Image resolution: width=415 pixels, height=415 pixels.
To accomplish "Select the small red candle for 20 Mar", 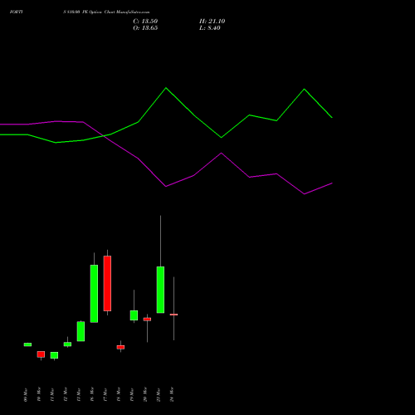I will pyautogui.click(x=147, y=320).
